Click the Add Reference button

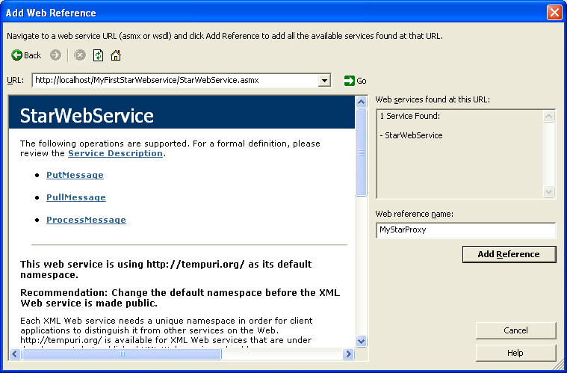point(509,254)
